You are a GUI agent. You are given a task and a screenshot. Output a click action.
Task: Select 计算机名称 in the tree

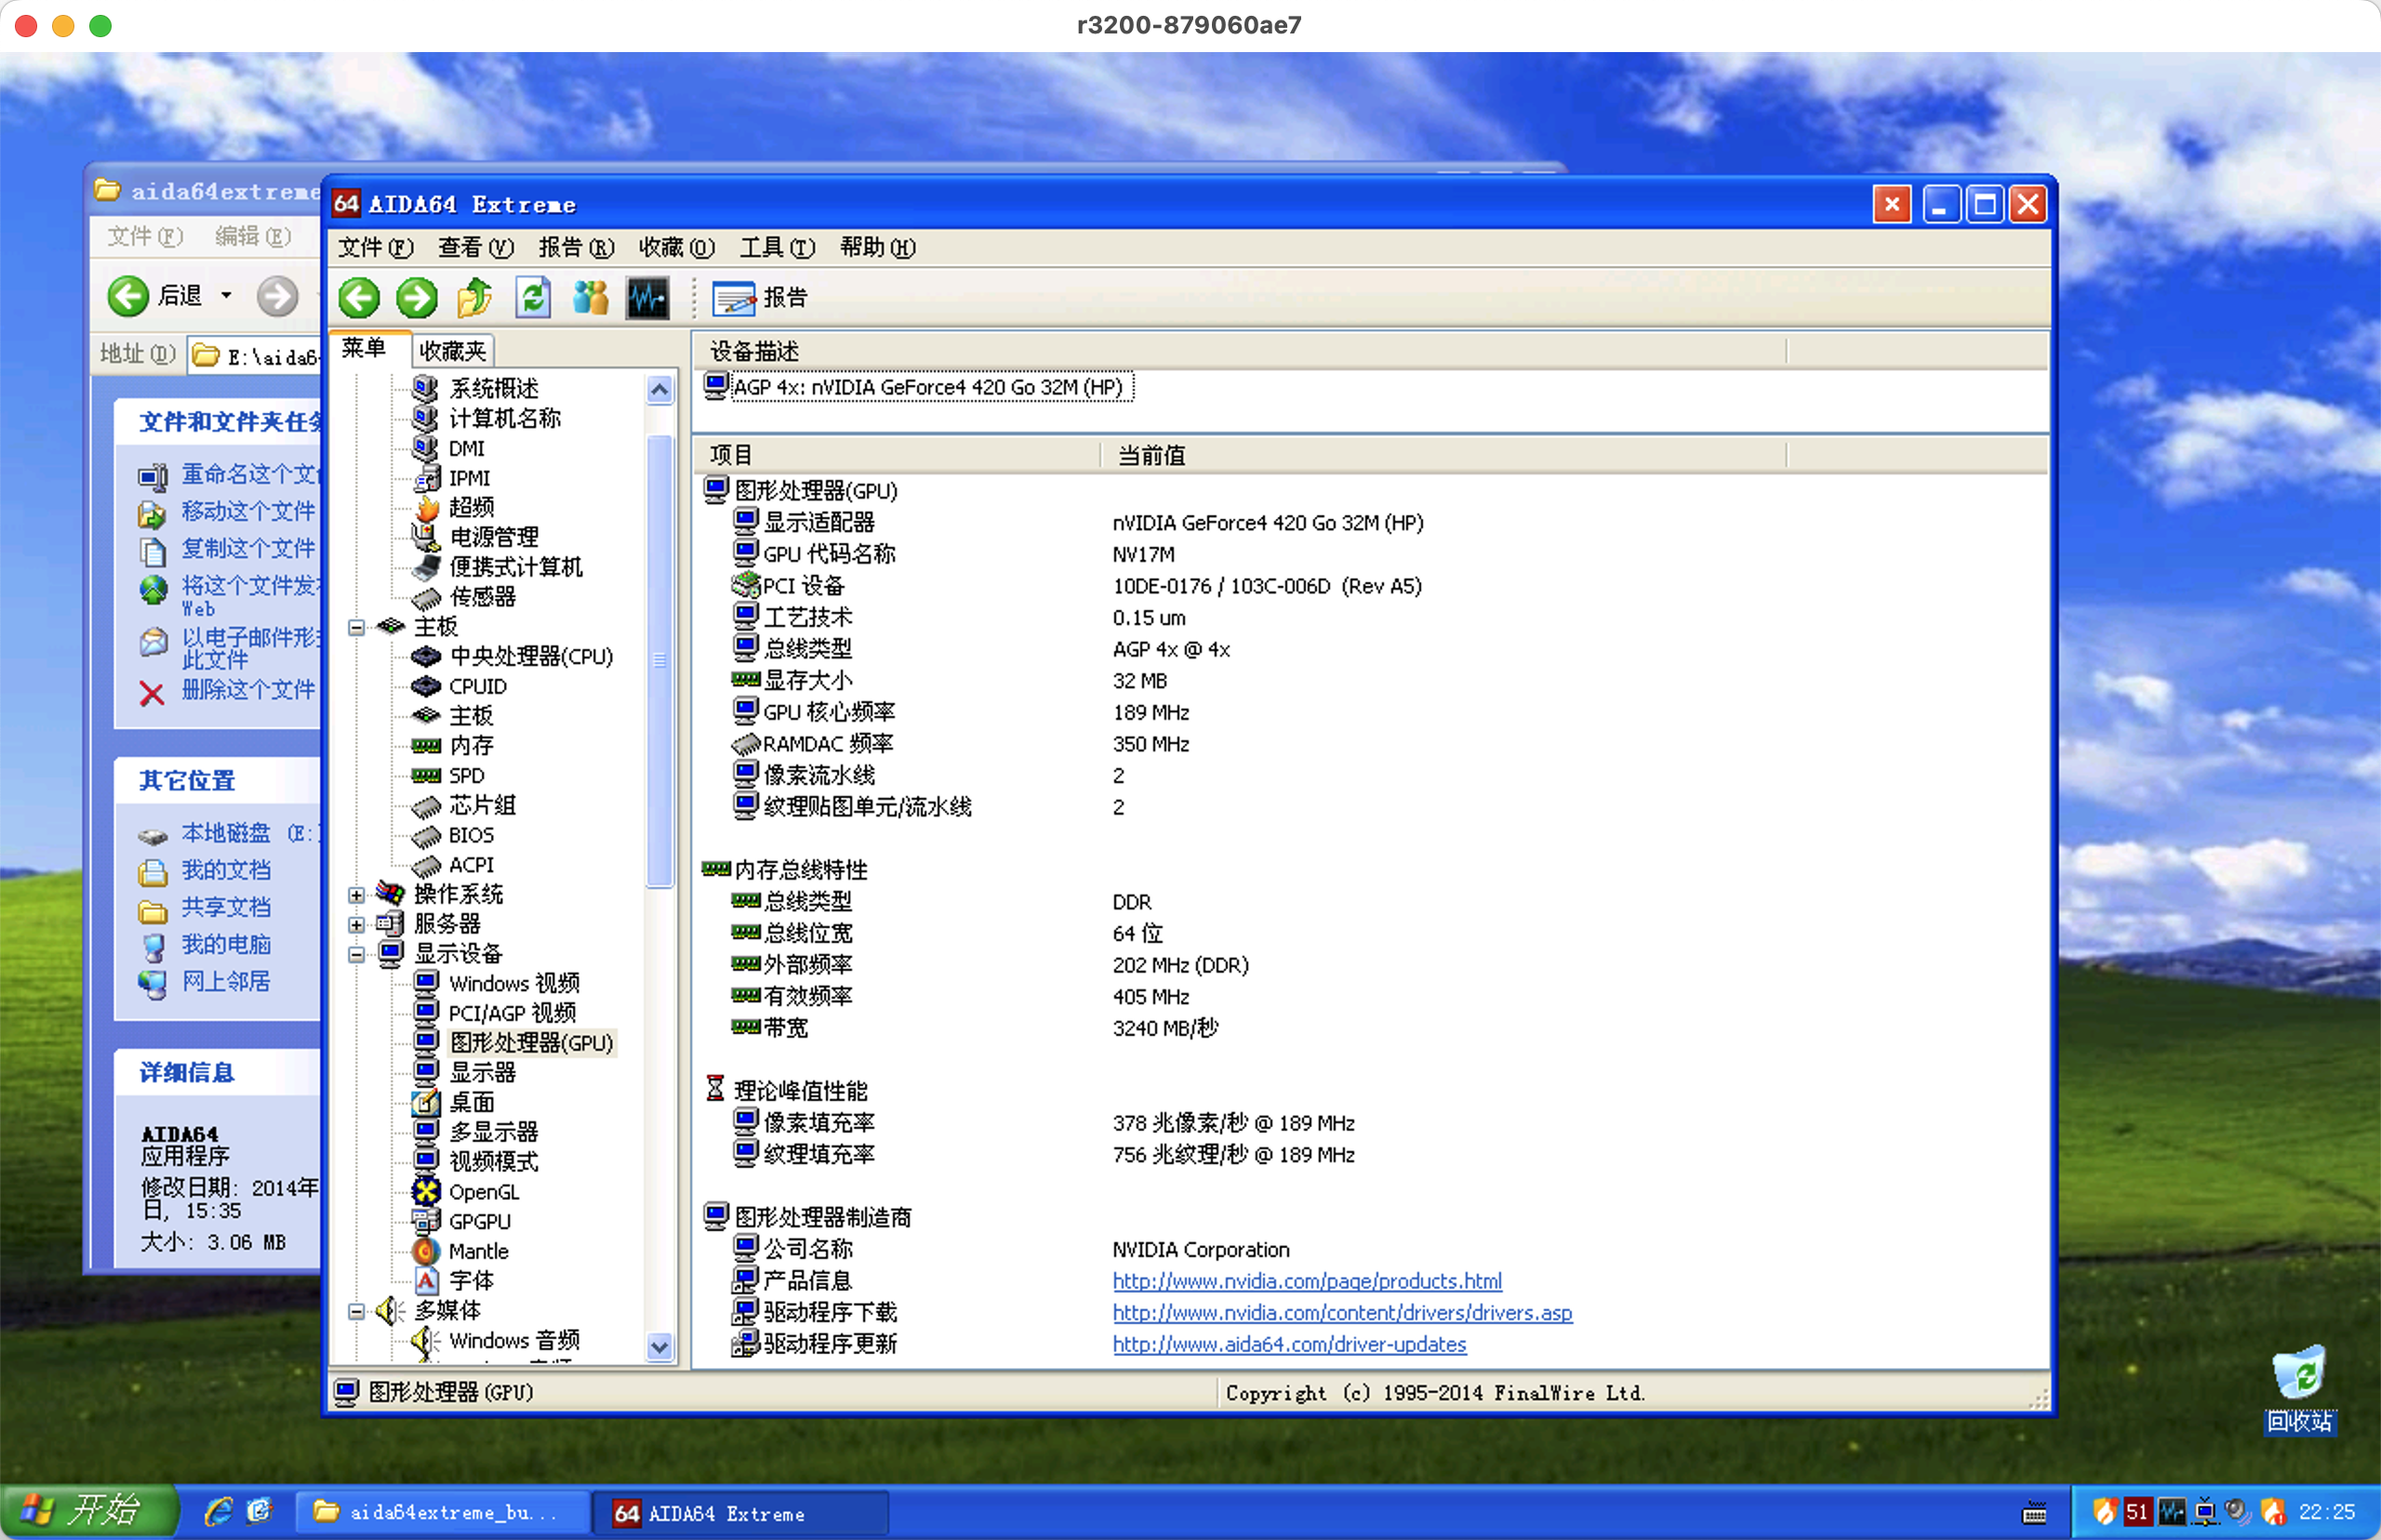pyautogui.click(x=504, y=418)
